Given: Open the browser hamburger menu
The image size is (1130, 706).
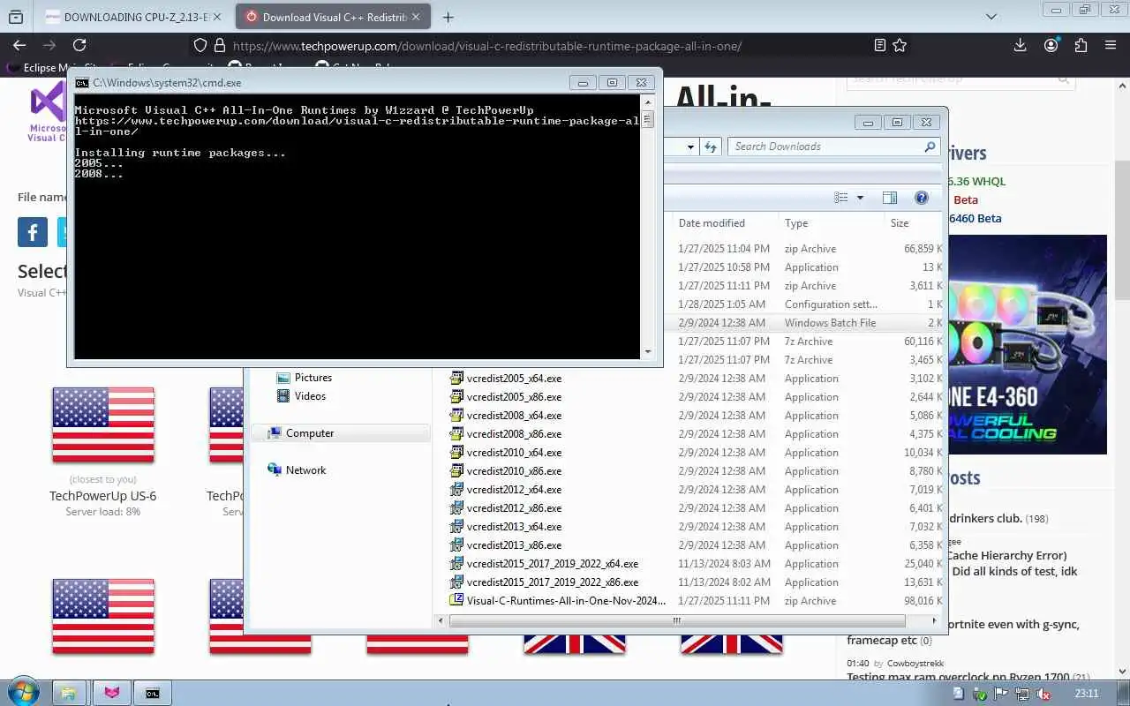Looking at the screenshot, I should 1111,45.
